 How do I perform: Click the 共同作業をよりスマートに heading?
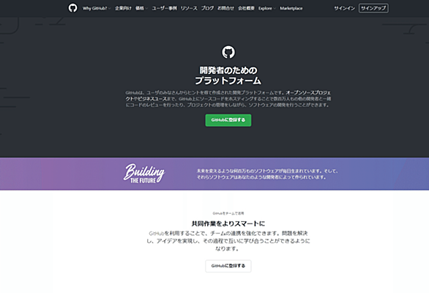(228, 223)
